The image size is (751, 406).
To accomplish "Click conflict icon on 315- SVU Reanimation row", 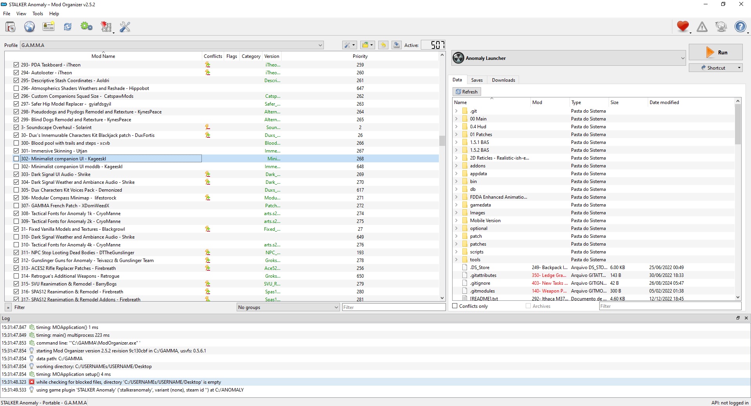I will pos(208,284).
